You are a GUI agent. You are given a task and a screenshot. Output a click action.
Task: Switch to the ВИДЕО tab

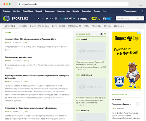coord(62,26)
